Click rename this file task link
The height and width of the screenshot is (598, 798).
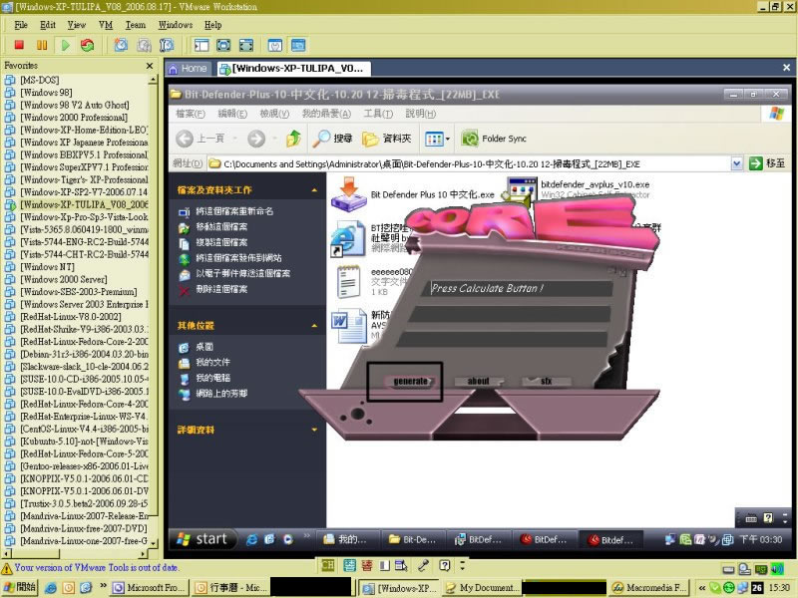(234, 211)
